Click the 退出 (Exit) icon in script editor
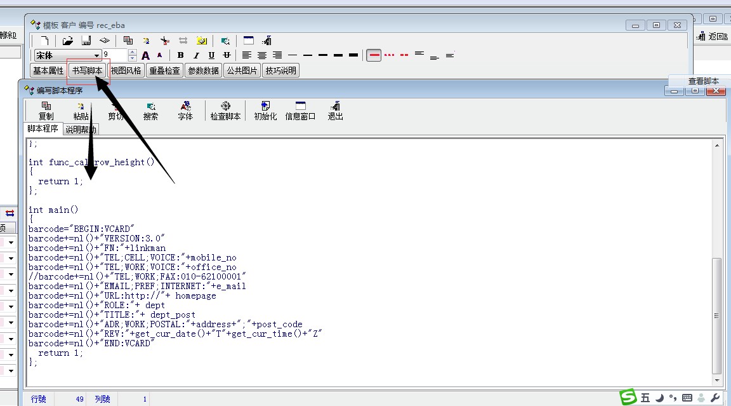The height and width of the screenshot is (406, 731). pos(335,111)
